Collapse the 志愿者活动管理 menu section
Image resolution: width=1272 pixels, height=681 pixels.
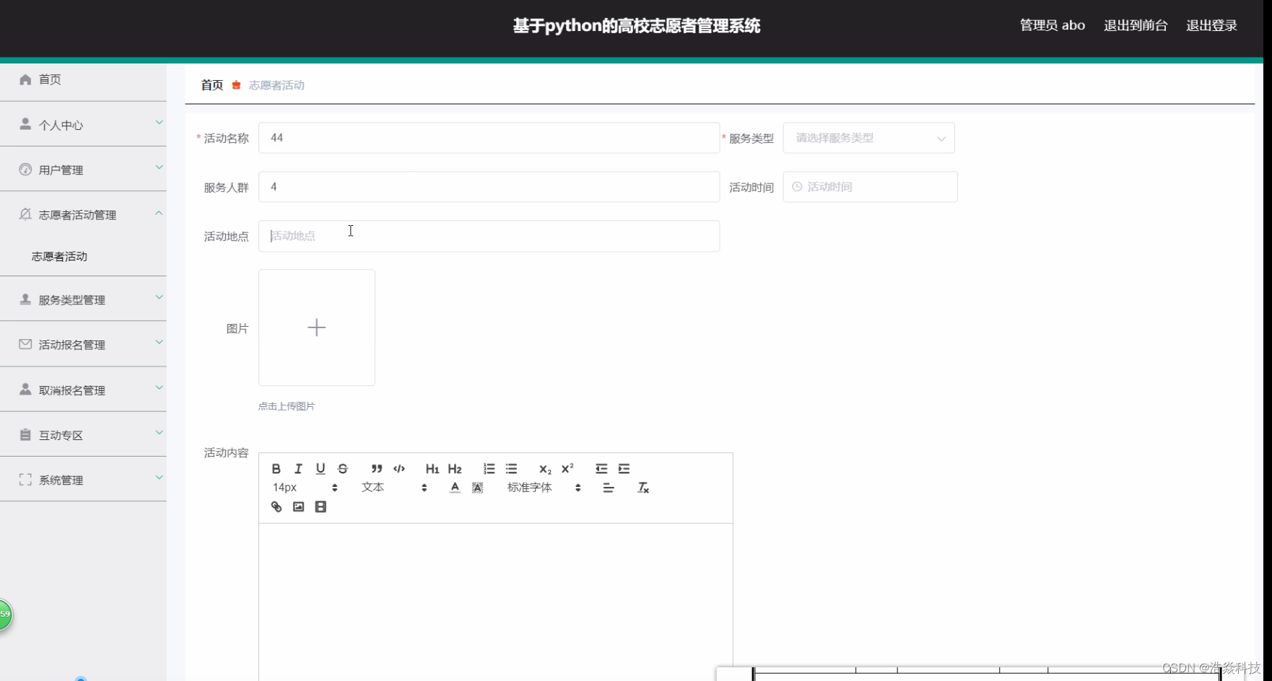[x=83, y=214]
